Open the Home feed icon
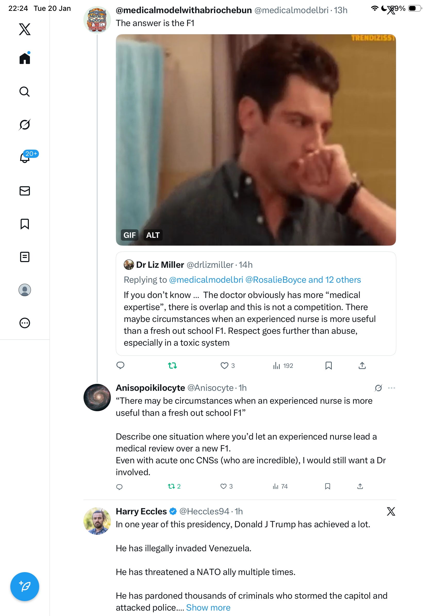 pos(25,58)
